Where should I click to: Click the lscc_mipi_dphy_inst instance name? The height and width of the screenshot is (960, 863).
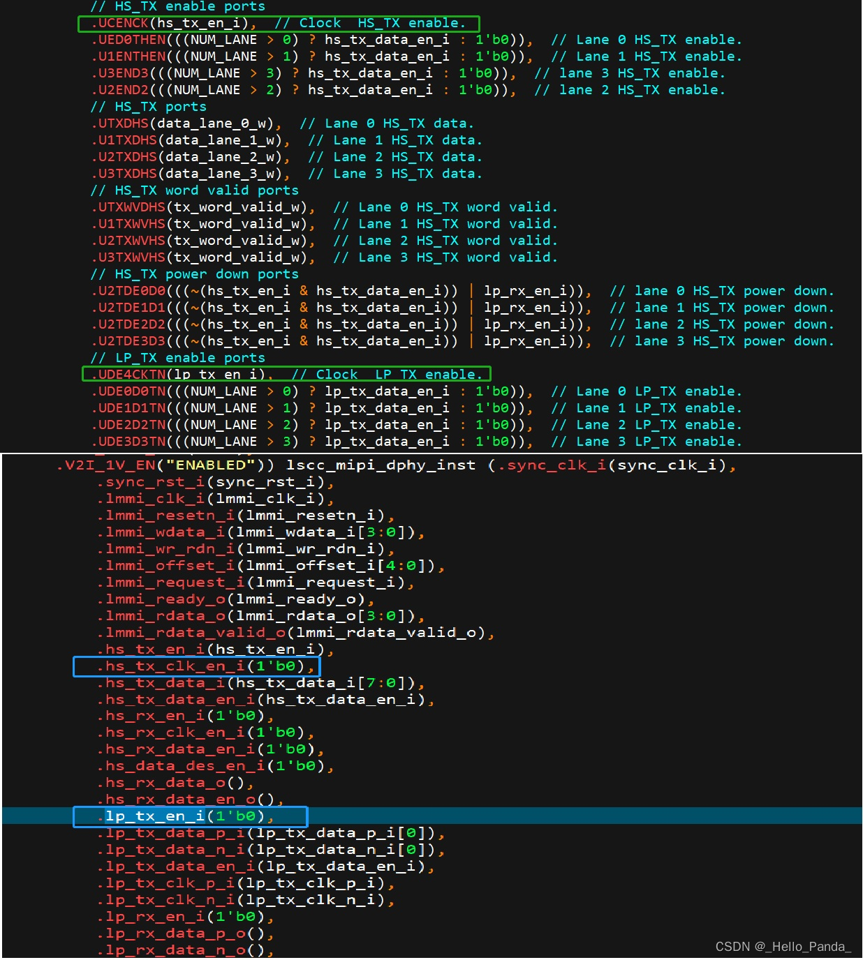point(381,465)
